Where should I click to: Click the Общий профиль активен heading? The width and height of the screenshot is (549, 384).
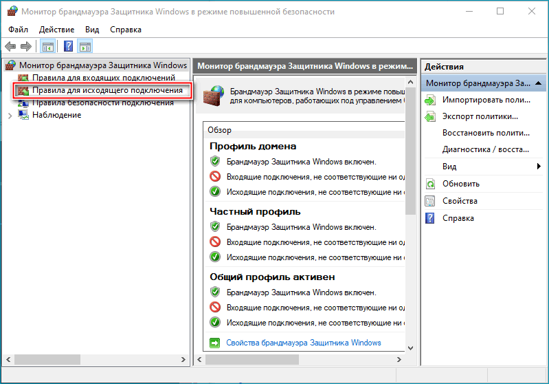tap(272, 277)
